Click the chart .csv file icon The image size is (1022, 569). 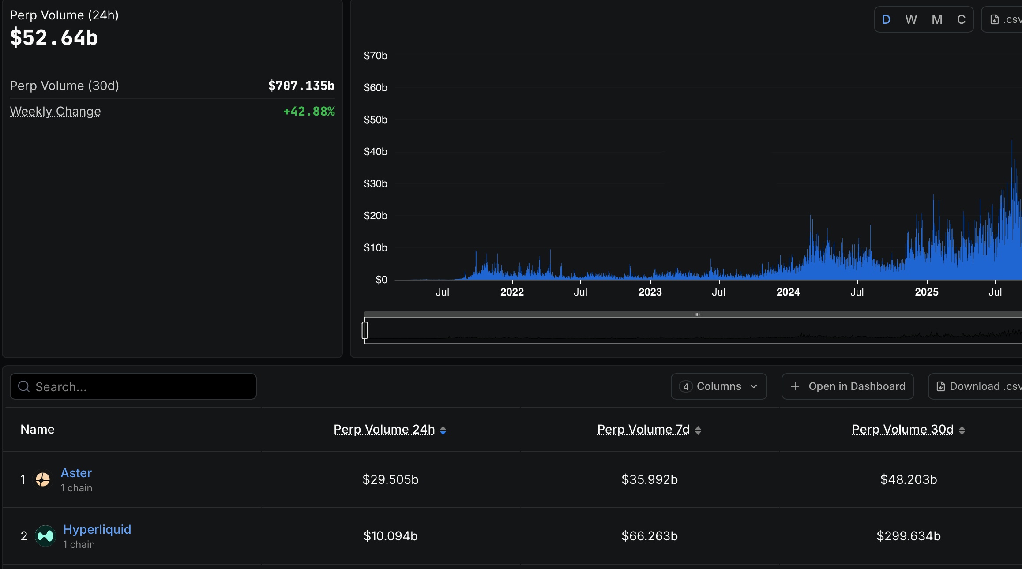click(x=995, y=20)
